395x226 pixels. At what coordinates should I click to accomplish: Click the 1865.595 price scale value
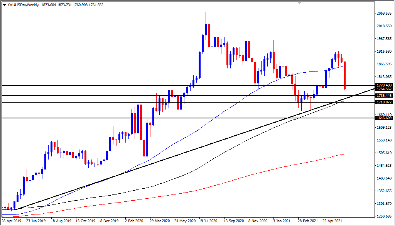click(x=384, y=64)
